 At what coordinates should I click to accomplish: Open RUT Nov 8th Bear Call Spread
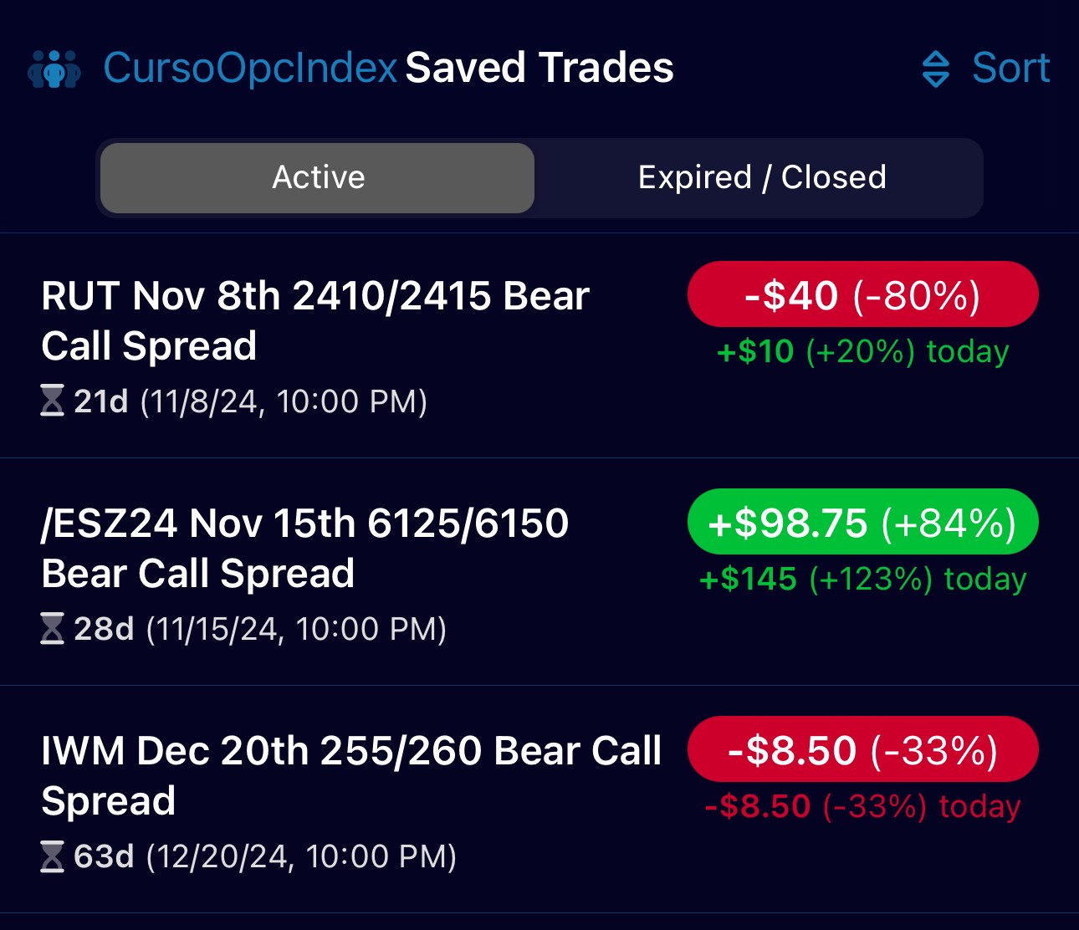[315, 320]
